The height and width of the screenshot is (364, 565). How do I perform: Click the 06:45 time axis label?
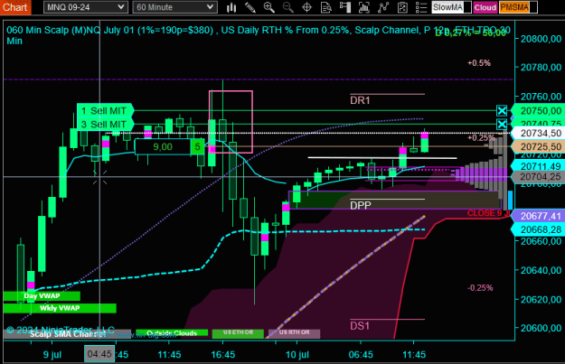click(x=361, y=355)
